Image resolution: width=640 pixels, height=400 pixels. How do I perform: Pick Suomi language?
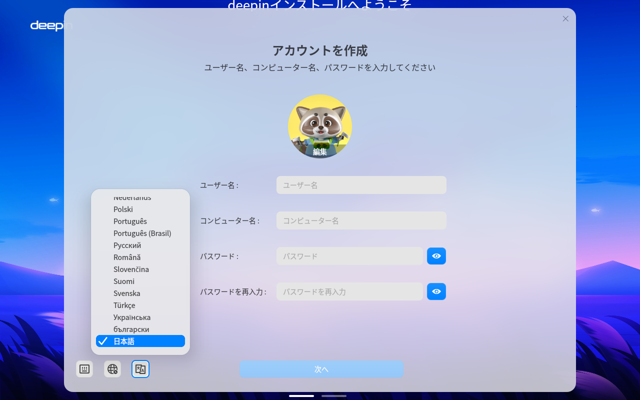pos(140,281)
